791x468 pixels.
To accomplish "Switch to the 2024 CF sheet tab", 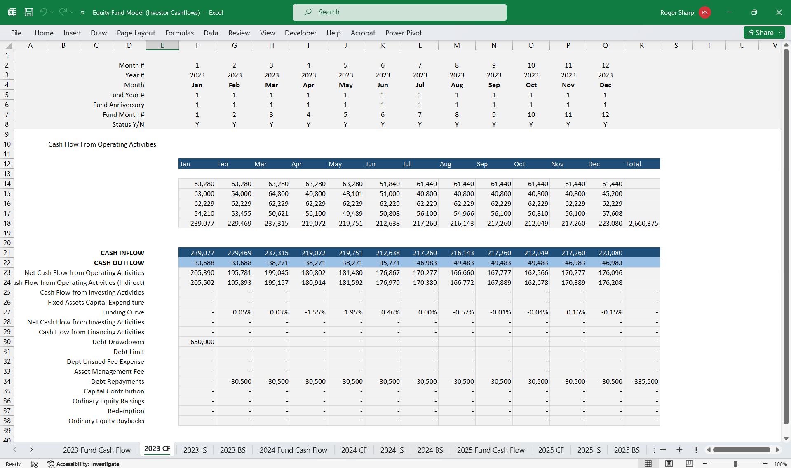I will click(x=354, y=450).
